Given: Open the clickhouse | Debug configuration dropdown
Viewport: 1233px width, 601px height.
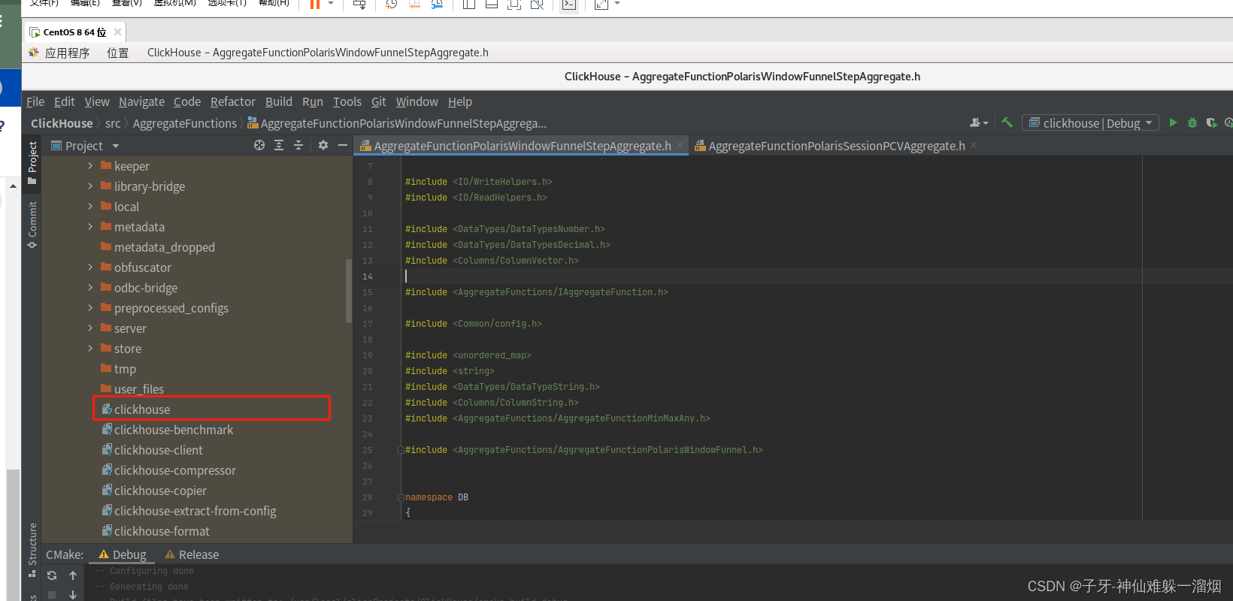Looking at the screenshot, I should 1090,122.
